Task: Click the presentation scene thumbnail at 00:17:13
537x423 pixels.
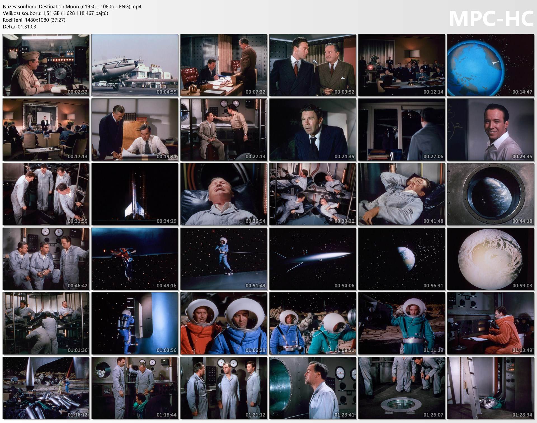Action: click(46, 130)
